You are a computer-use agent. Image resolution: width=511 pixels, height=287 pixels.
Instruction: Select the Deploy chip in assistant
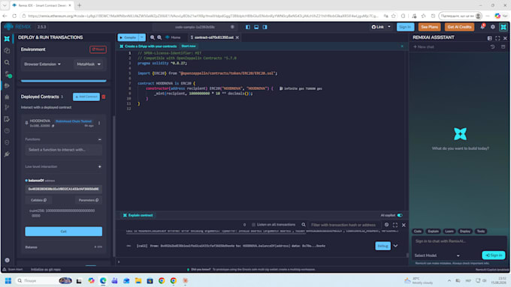click(x=465, y=232)
